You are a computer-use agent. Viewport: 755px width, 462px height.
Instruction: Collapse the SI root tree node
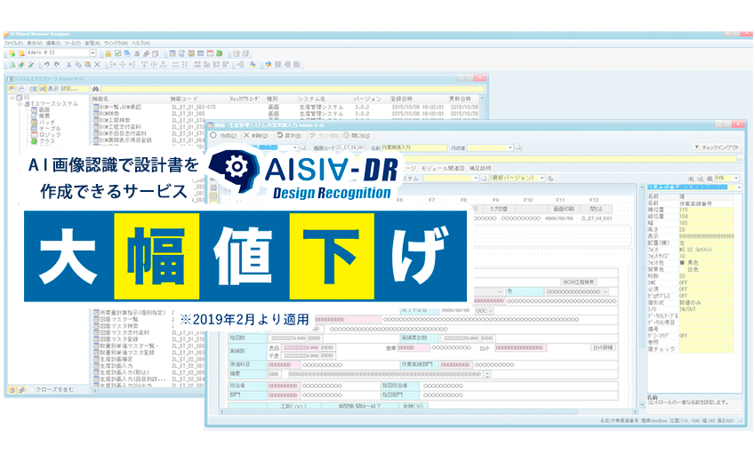coord(11,98)
